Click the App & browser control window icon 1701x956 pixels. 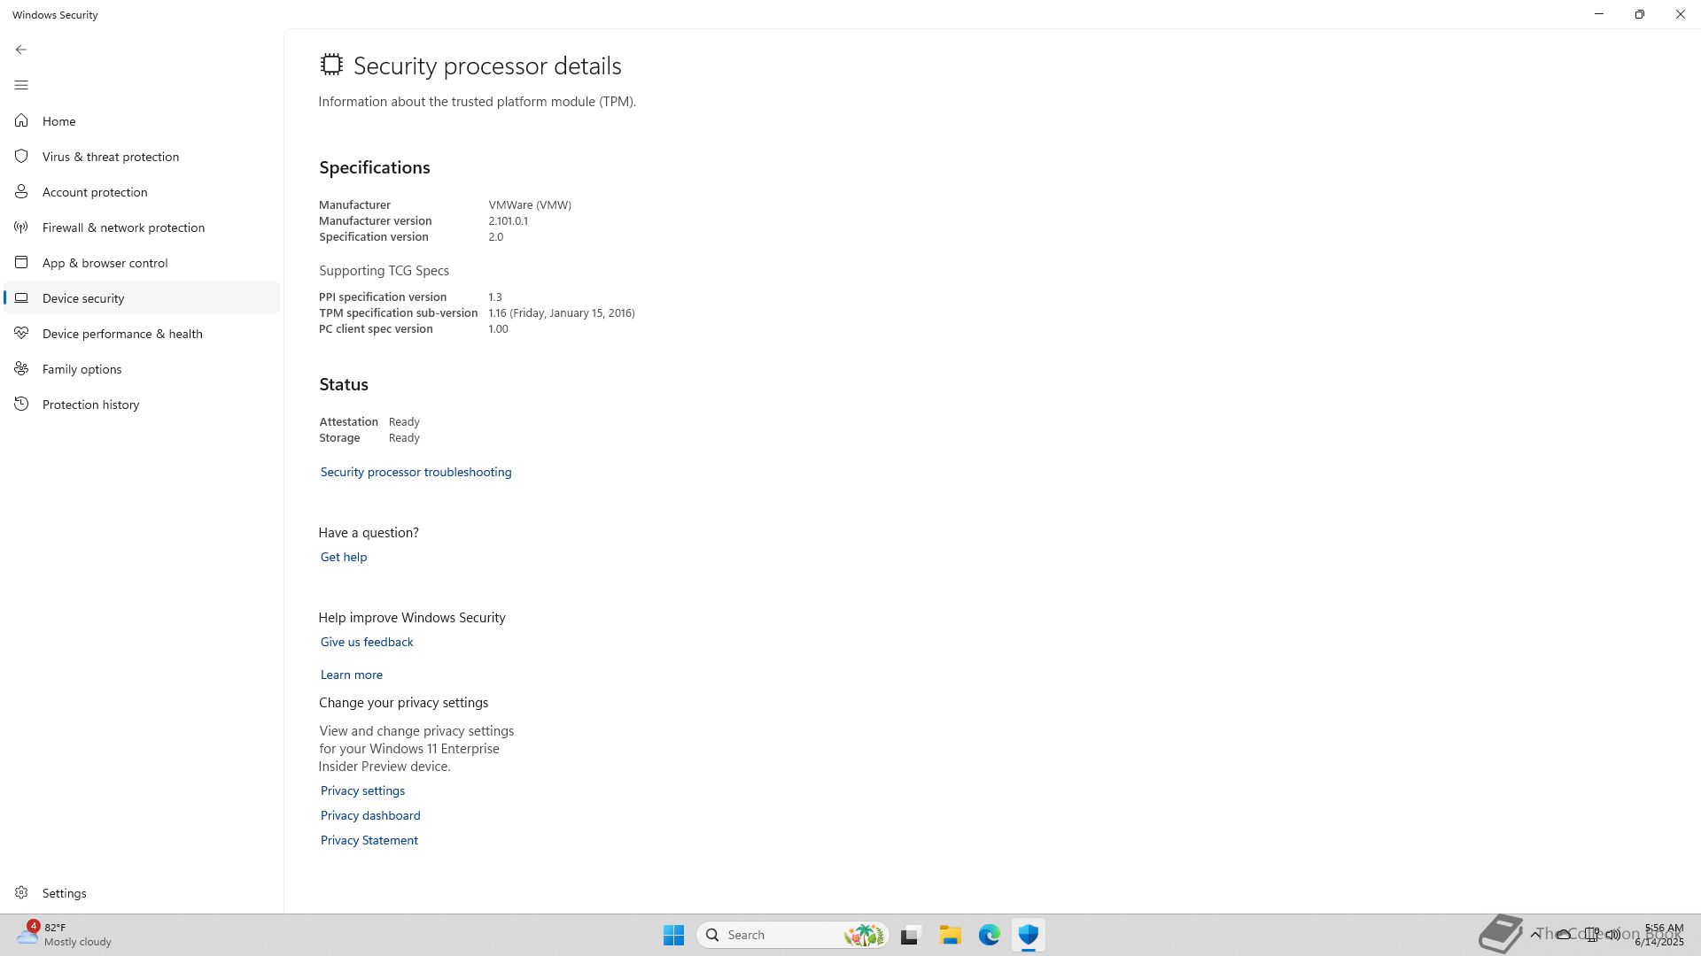point(21,263)
